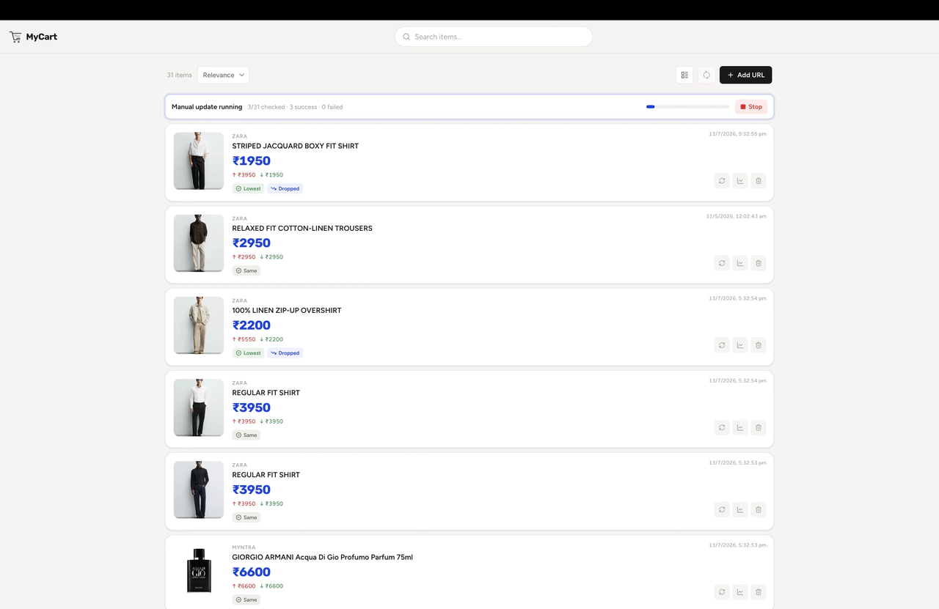Click the MyCart shopping cart logo icon
939x609 pixels.
[15, 37]
